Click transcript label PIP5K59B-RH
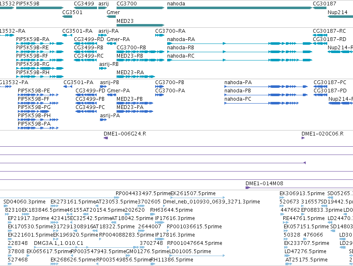This screenshot has width=353, height=266. (x=33, y=73)
